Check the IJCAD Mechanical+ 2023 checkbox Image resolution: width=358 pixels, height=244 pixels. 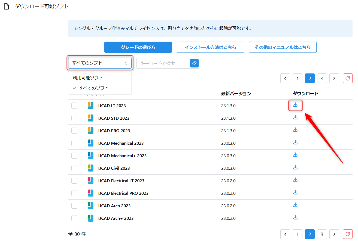point(74,156)
